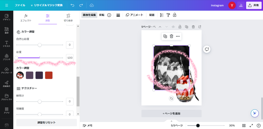Screen dimensions: 263x129
Task: Click the + ページを追加 button
Action: pos(171,114)
